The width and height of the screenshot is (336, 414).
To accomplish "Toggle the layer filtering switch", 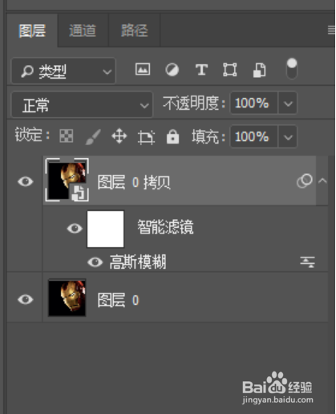I will pyautogui.click(x=292, y=69).
